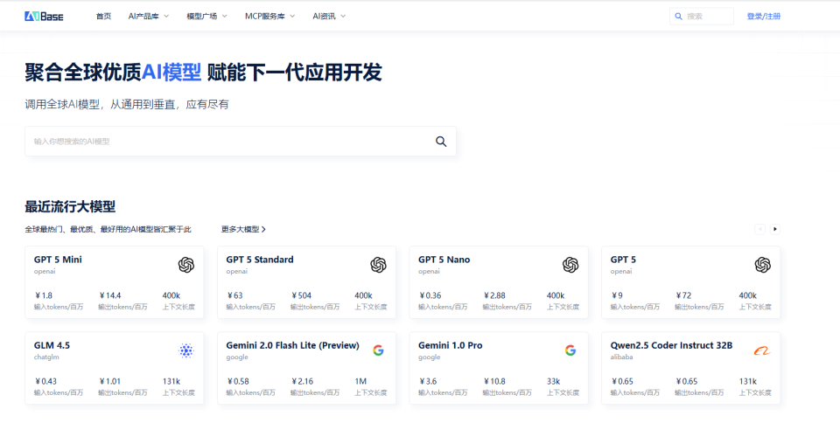Click OpenAI logo on the GPT 5 card
The width and height of the screenshot is (840, 437).
[x=762, y=265]
